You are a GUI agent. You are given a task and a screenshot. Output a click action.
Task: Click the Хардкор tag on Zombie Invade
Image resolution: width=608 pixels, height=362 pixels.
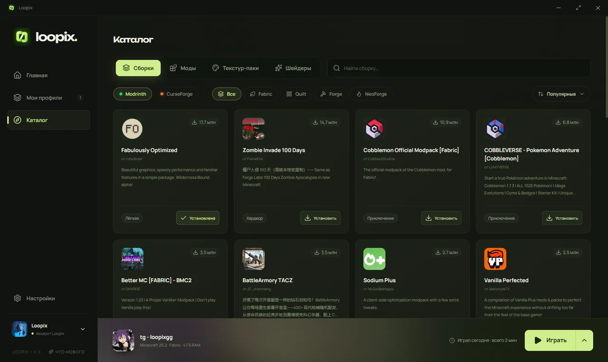click(255, 218)
